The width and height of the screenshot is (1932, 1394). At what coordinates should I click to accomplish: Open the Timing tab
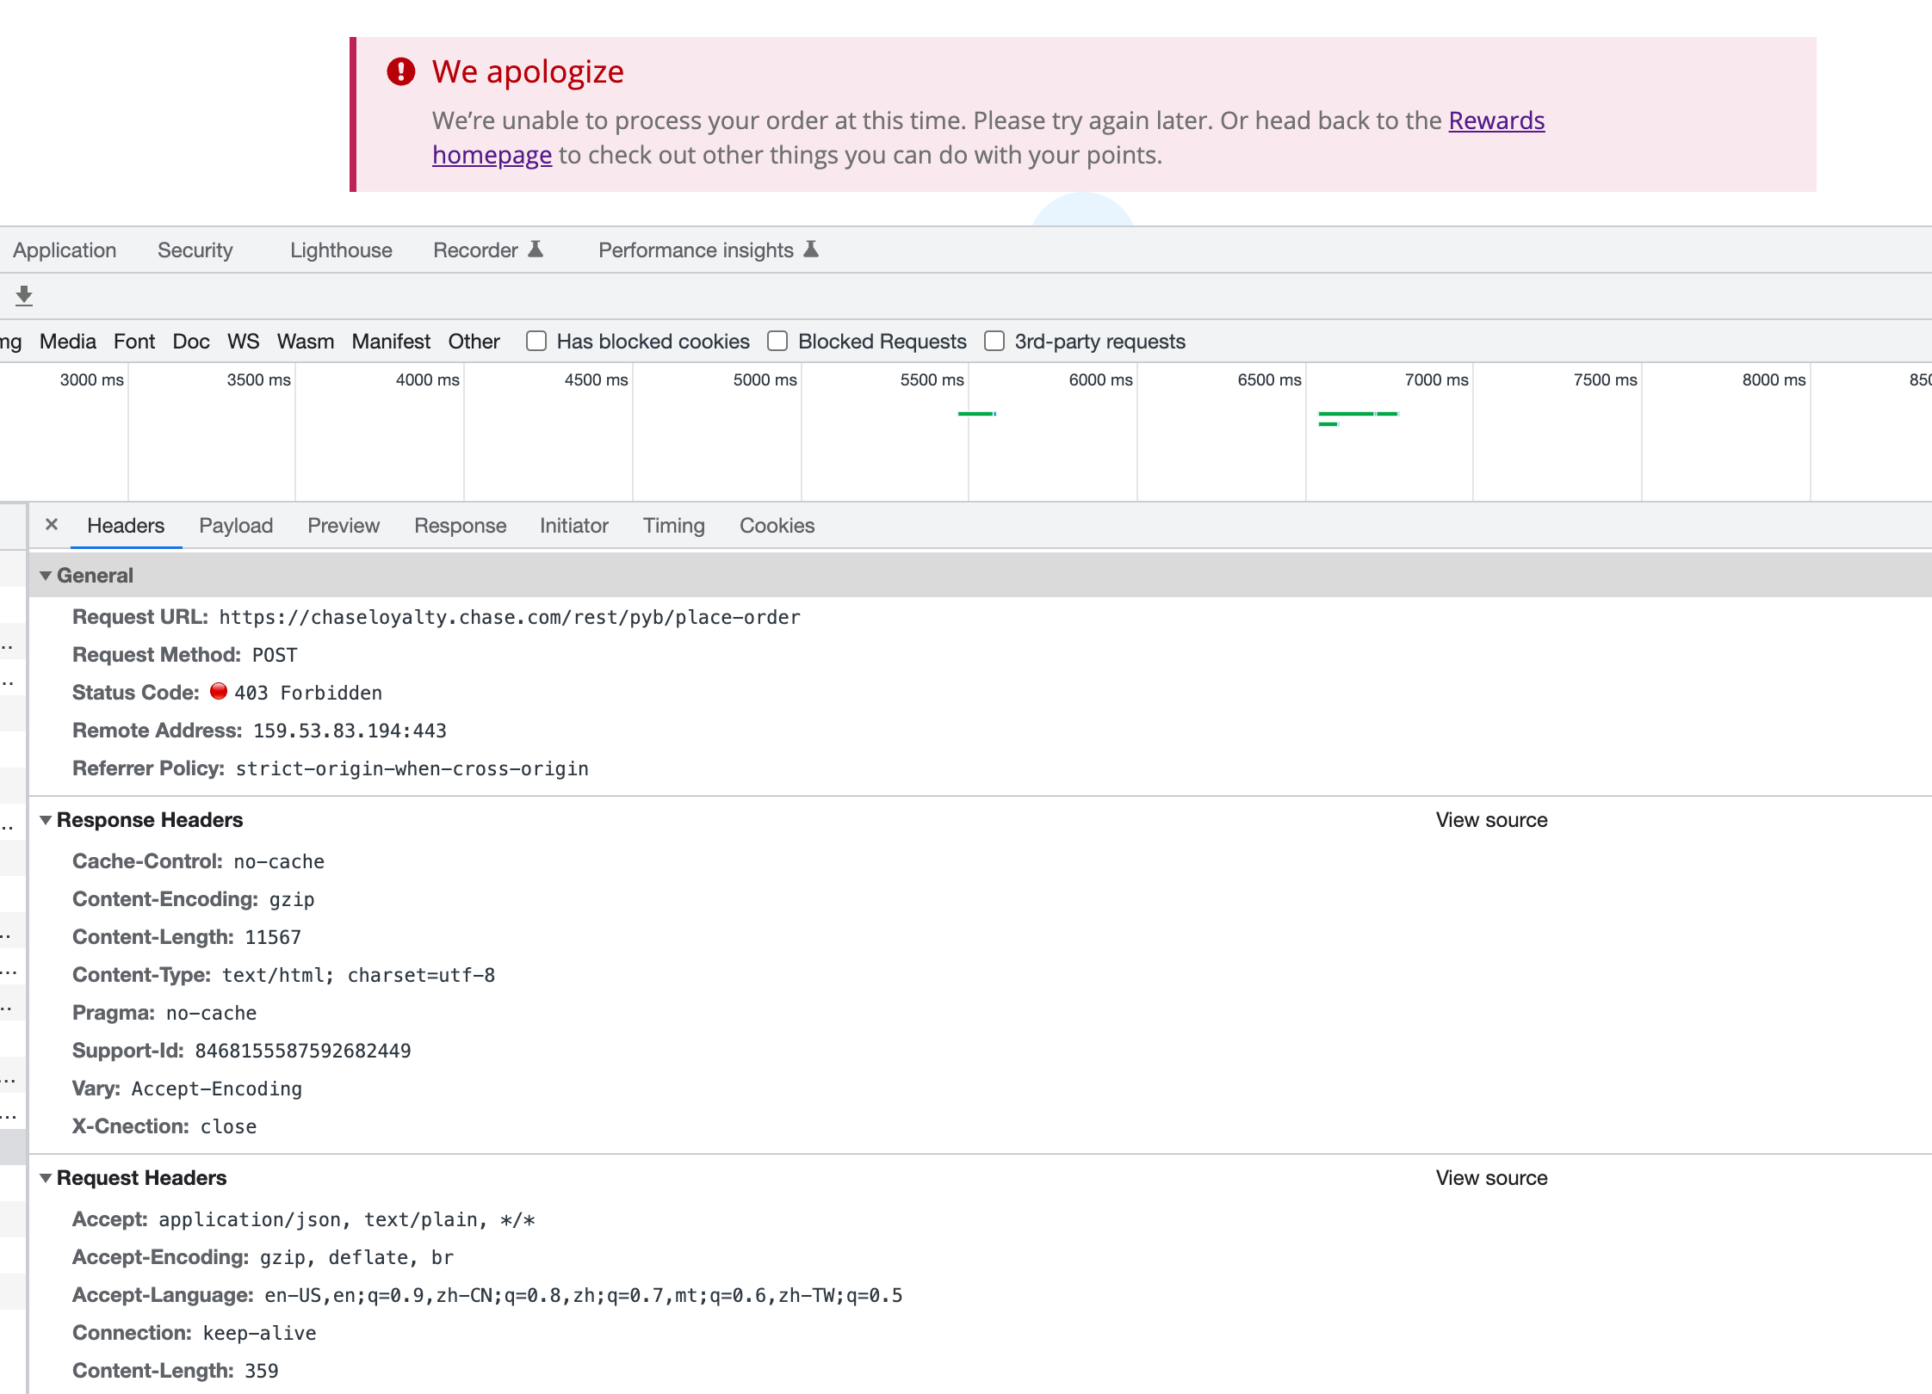point(673,526)
